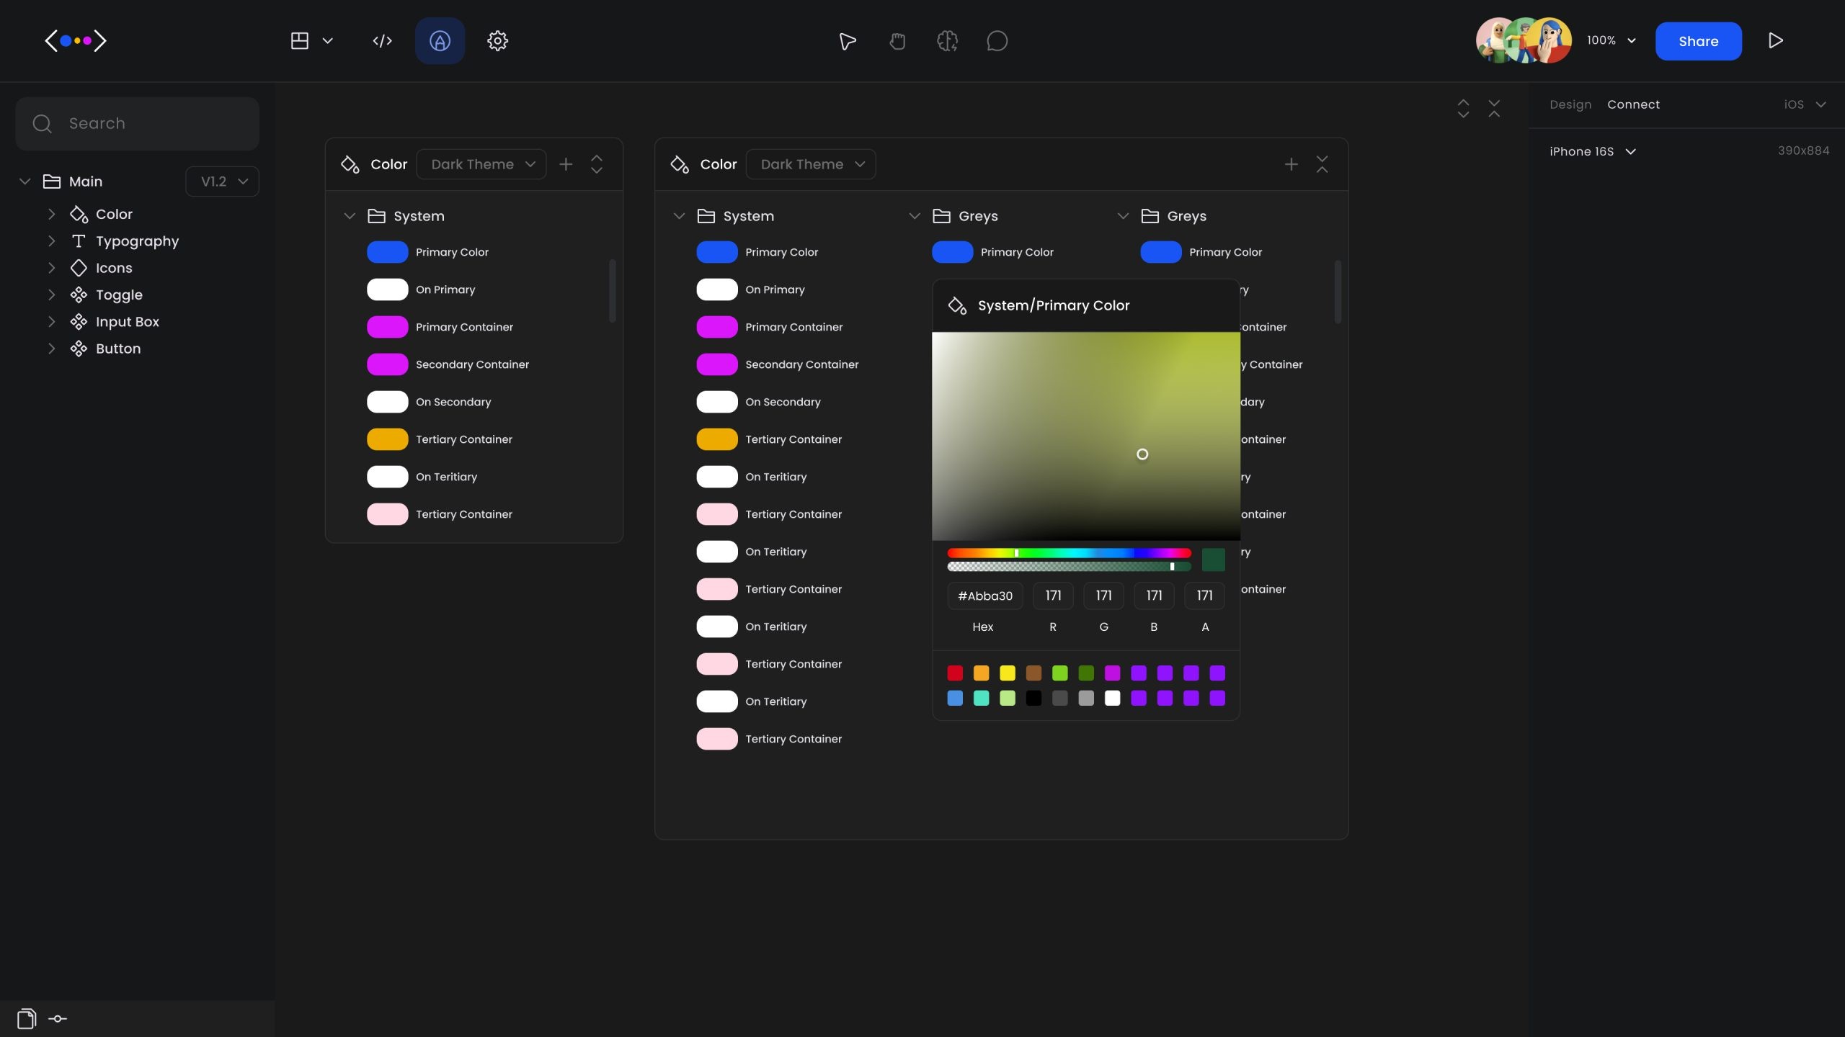Click the Search field
Image resolution: width=1845 pixels, height=1037 pixels.
tap(137, 124)
